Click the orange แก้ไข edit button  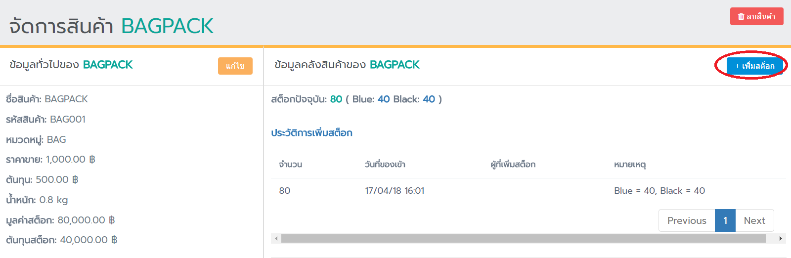click(235, 66)
